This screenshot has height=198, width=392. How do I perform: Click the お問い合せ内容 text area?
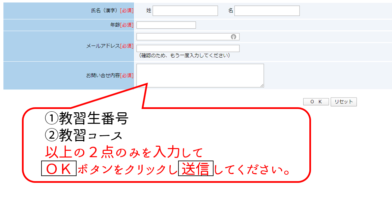[200, 76]
